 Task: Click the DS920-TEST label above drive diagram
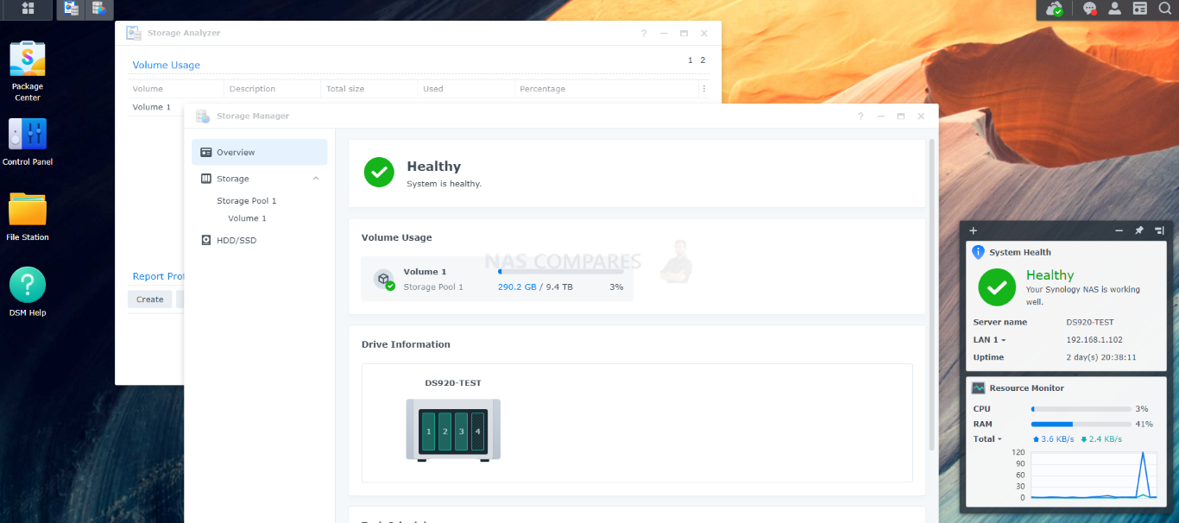[453, 383]
